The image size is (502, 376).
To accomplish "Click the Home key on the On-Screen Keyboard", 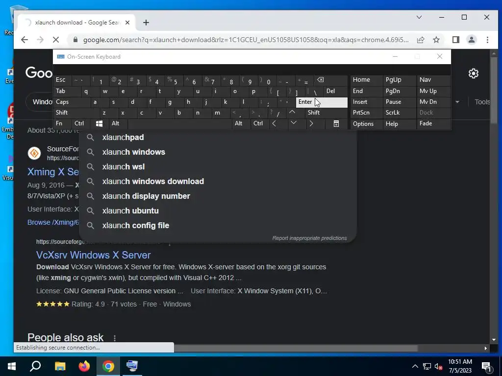I will pos(367,80).
